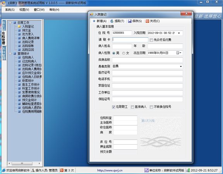Click the 保存(S) button label
The height and width of the screenshot is (174, 223).
coord(137,21)
